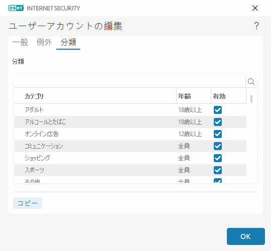The height and width of the screenshot is (251, 271).
Task: Toggle the コミュニケーション enabled checkbox
Action: (x=218, y=146)
